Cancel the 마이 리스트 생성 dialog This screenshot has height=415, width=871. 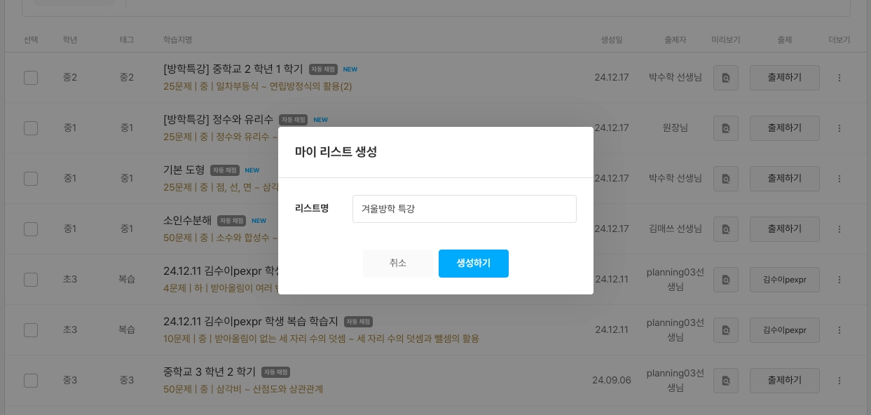click(397, 264)
